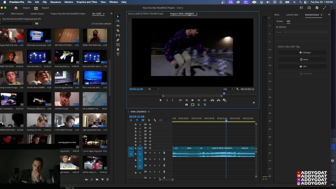Select the Pen tool

[118, 40]
